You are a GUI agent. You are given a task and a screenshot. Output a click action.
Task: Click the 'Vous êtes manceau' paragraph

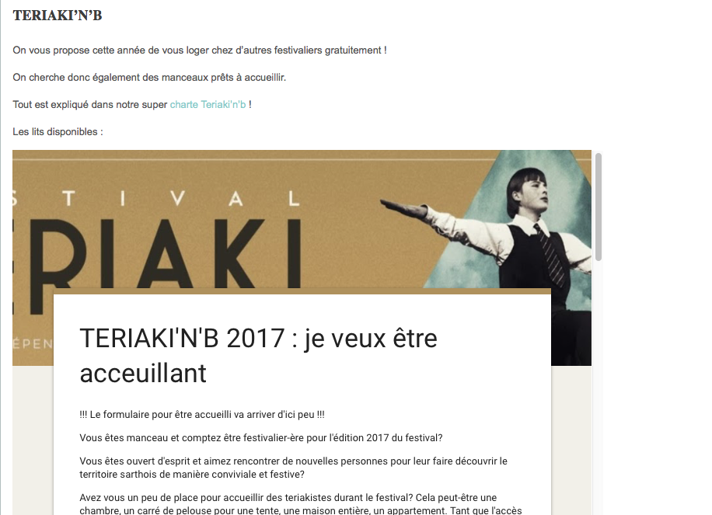tap(261, 438)
